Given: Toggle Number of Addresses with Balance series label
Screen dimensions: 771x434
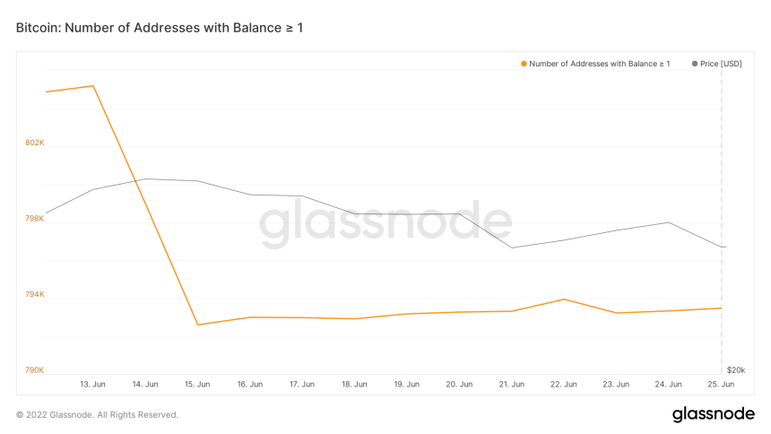Looking at the screenshot, I should click(x=599, y=64).
